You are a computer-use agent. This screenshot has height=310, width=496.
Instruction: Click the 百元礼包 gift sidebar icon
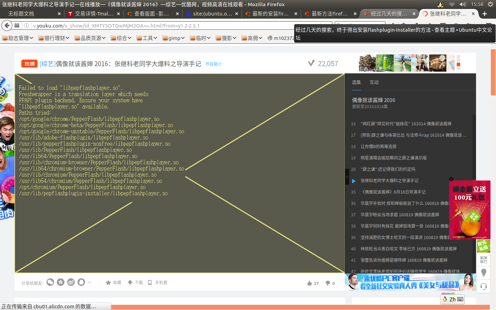pos(484,246)
